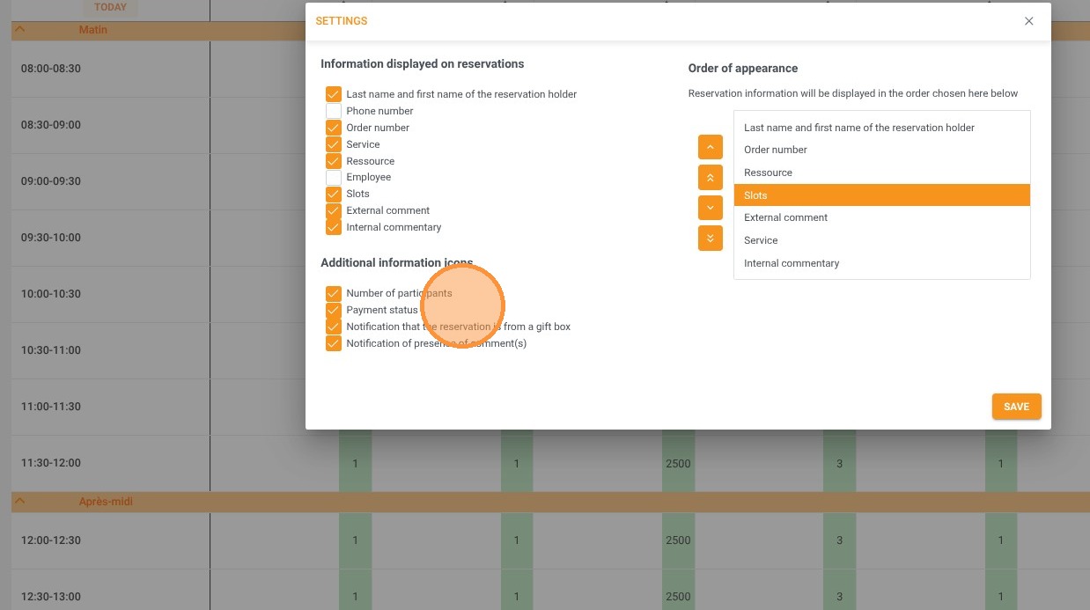Uncheck Last name and first name checkbox
This screenshot has width=1090, height=610.
[x=333, y=94]
